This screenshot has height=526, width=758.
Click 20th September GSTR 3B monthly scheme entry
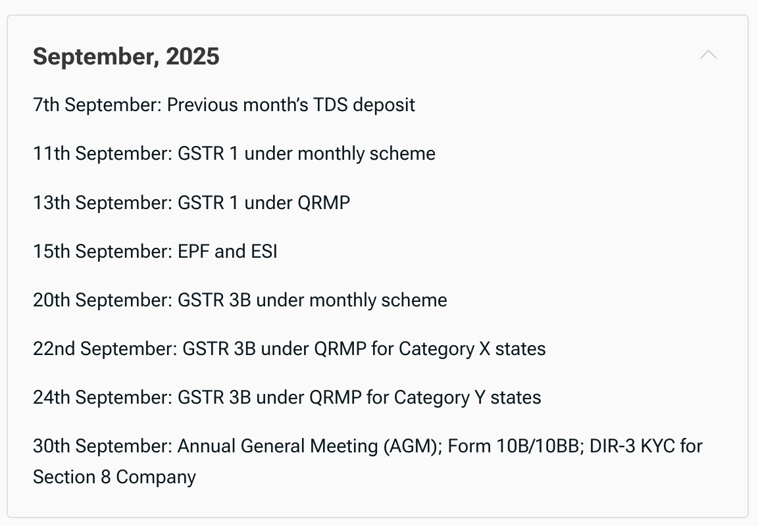[x=240, y=300]
